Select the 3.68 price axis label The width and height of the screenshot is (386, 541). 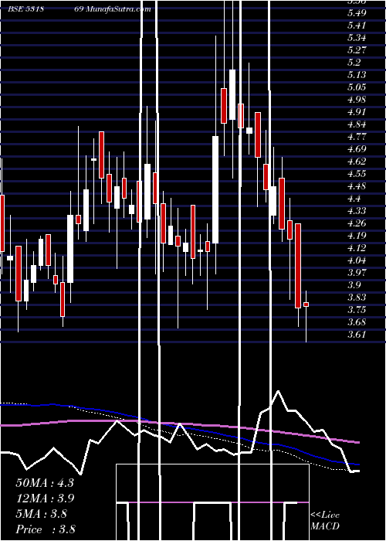tap(357, 322)
